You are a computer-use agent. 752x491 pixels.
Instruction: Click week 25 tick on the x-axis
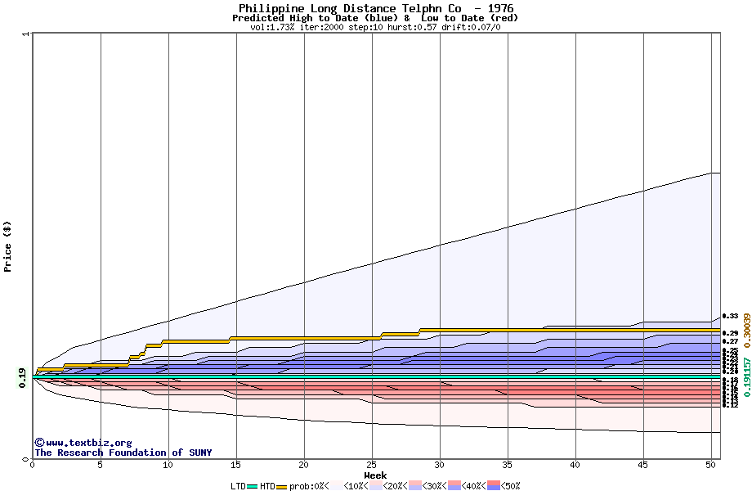(372, 465)
